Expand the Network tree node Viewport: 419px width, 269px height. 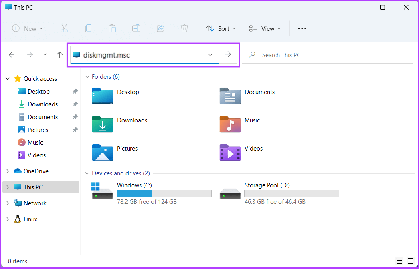point(8,203)
